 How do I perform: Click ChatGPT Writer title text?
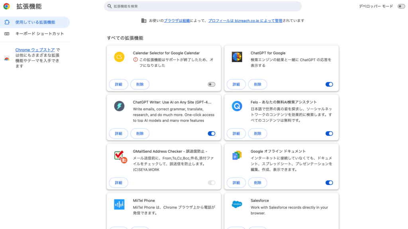click(x=172, y=102)
